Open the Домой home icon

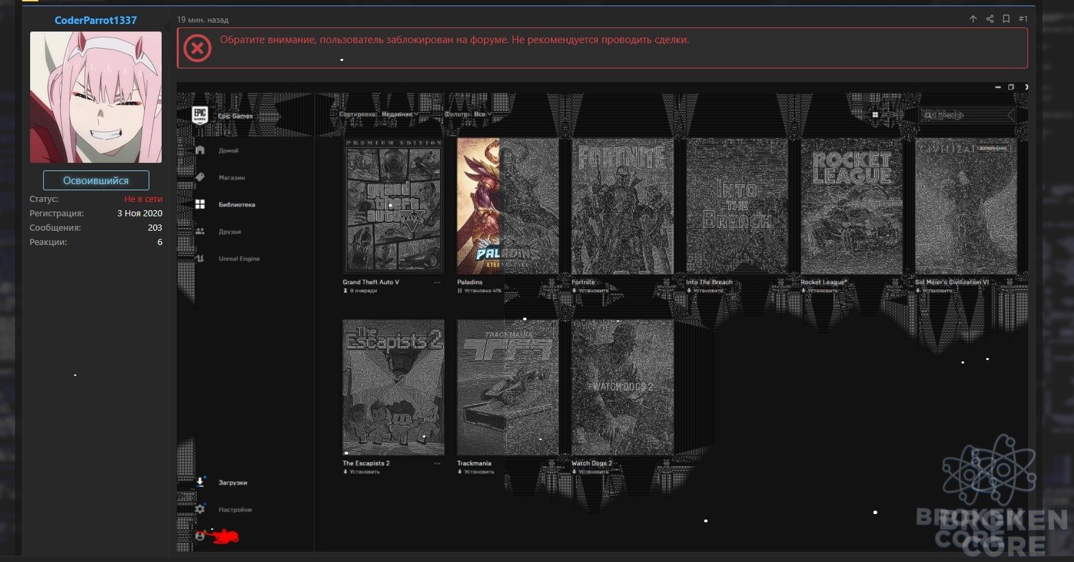[200, 150]
